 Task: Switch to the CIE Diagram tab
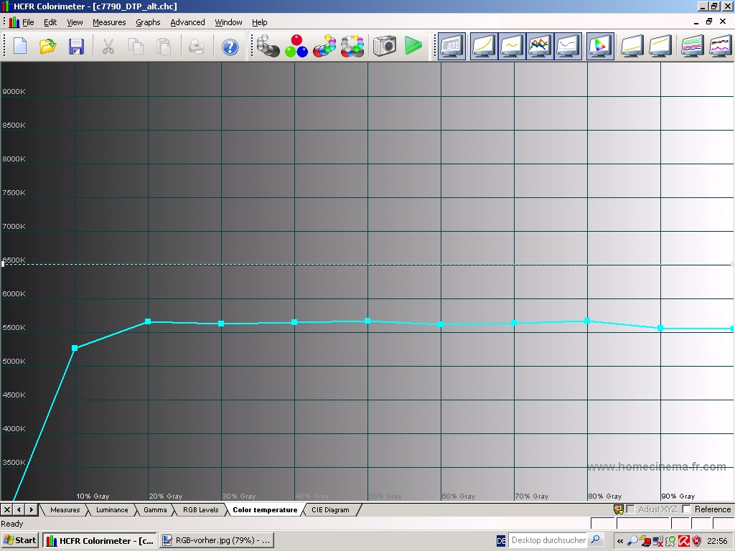tap(330, 510)
